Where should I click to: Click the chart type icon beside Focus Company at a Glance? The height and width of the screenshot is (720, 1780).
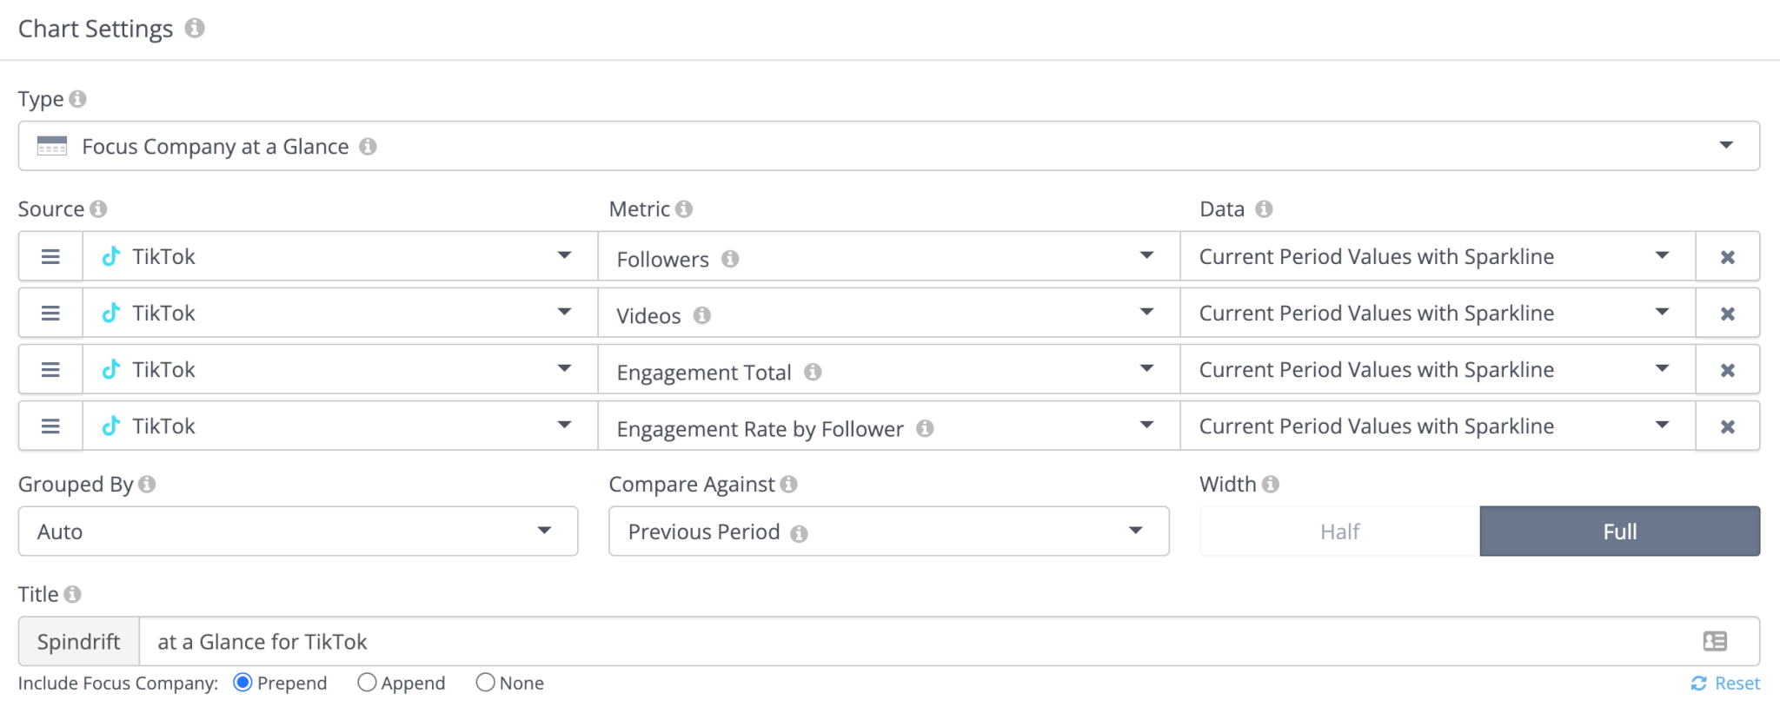point(50,146)
